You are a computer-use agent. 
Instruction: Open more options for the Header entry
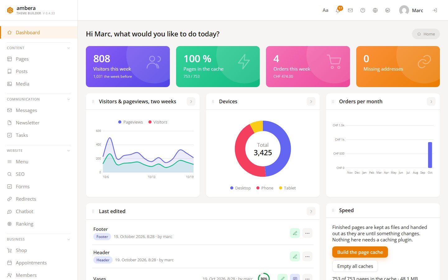(x=307, y=256)
